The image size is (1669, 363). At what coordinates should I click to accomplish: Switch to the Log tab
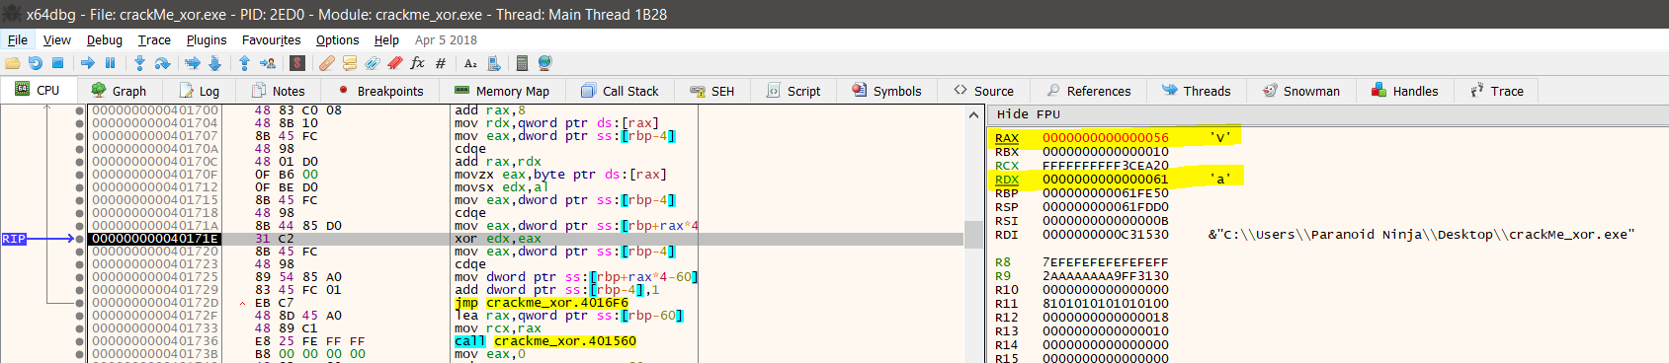199,91
